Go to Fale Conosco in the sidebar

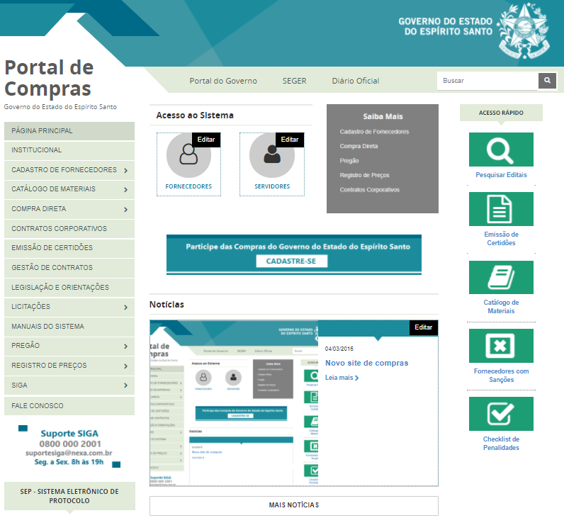click(x=38, y=406)
